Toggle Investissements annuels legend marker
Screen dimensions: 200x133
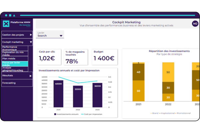click(x=55, y=114)
